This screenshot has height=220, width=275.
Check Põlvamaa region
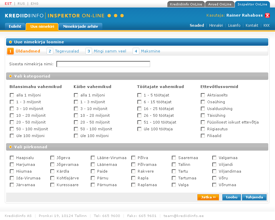tap(133, 164)
